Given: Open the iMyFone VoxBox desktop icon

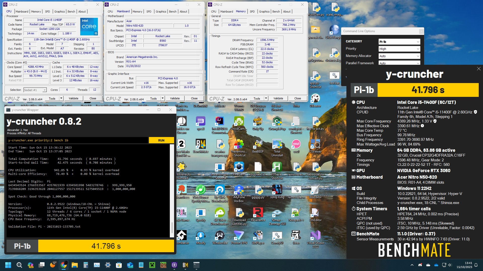Looking at the screenshot, I should [239, 193].
